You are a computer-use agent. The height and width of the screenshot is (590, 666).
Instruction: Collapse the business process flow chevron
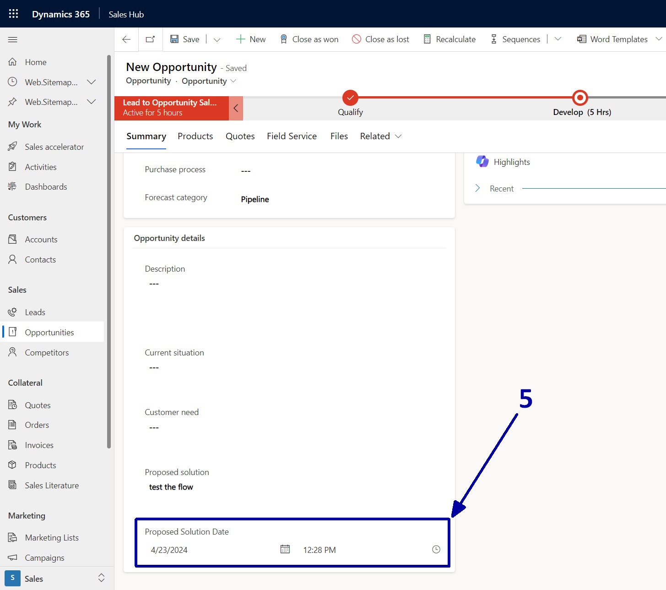[236, 109]
